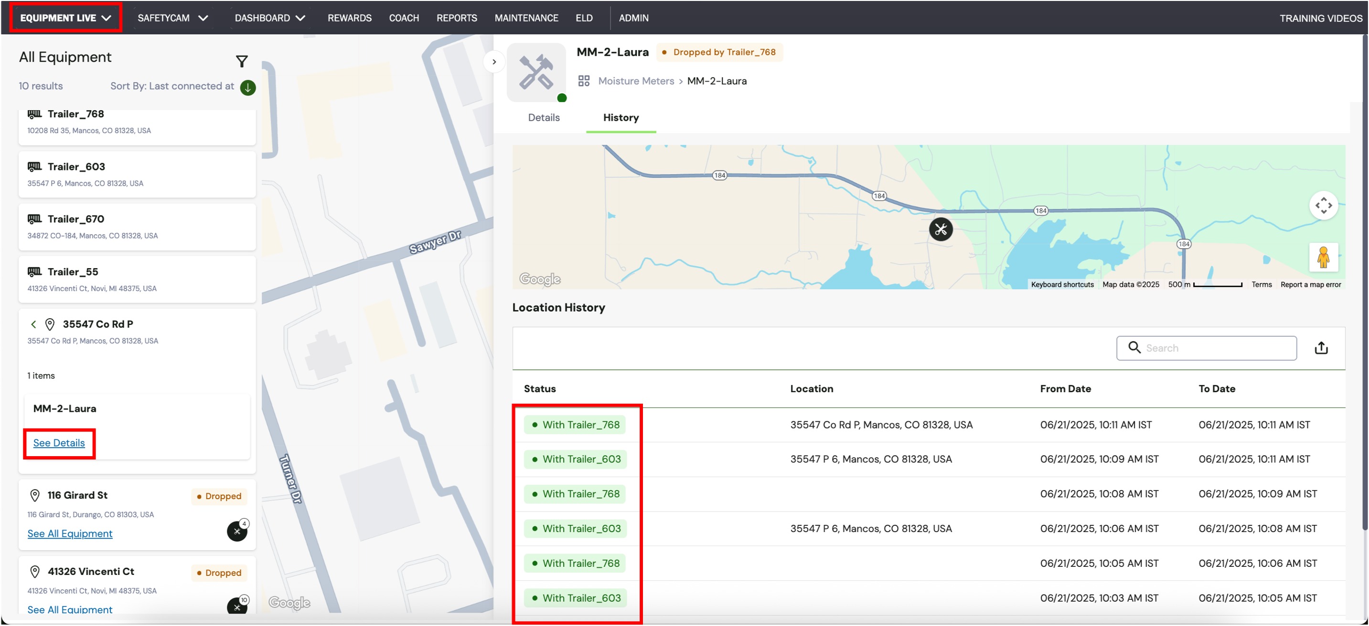This screenshot has height=626, width=1369.
Task: Click the Trailer_55 trailer icon
Action: (x=34, y=271)
